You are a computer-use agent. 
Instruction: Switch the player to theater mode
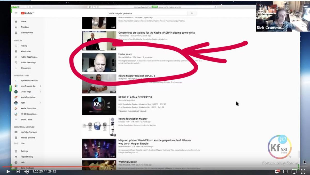click(x=285, y=171)
